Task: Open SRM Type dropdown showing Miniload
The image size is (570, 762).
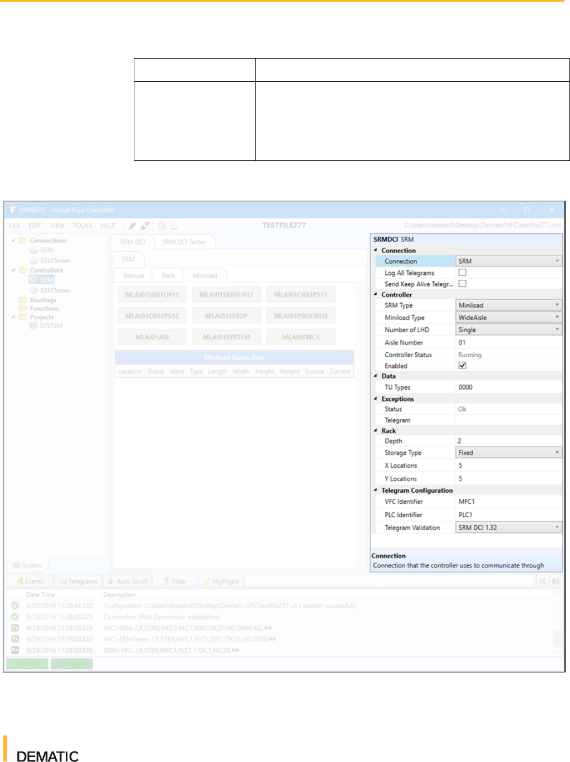Action: coord(509,305)
